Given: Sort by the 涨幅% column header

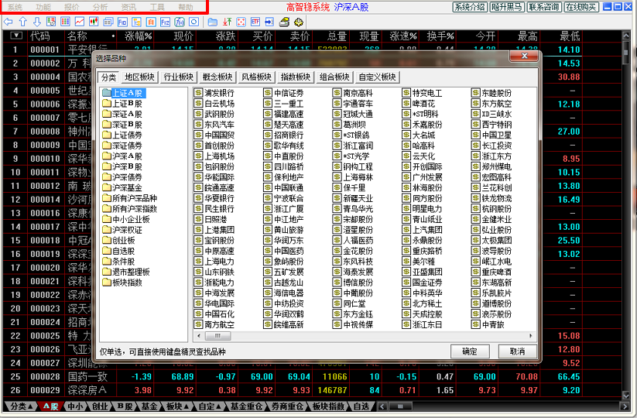Looking at the screenshot, I should (138, 36).
